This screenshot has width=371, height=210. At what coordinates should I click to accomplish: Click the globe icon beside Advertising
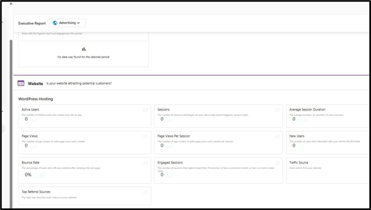pos(55,23)
